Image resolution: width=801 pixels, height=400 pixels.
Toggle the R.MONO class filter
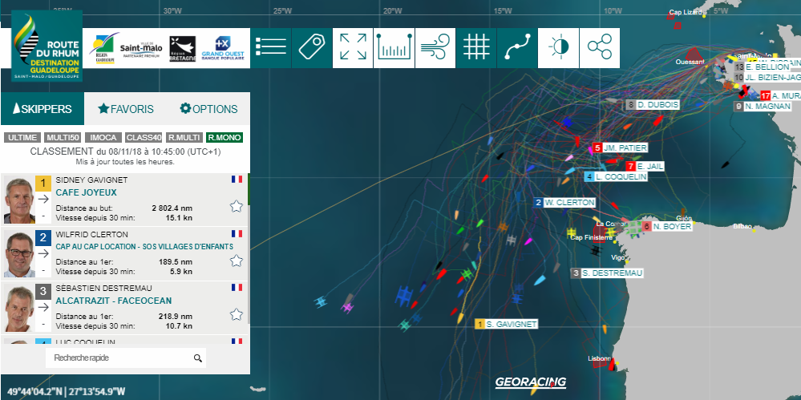(x=225, y=137)
